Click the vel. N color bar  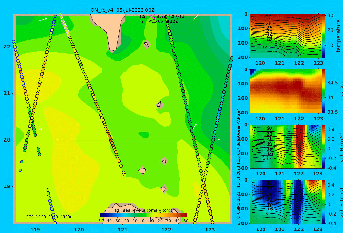point(324,146)
